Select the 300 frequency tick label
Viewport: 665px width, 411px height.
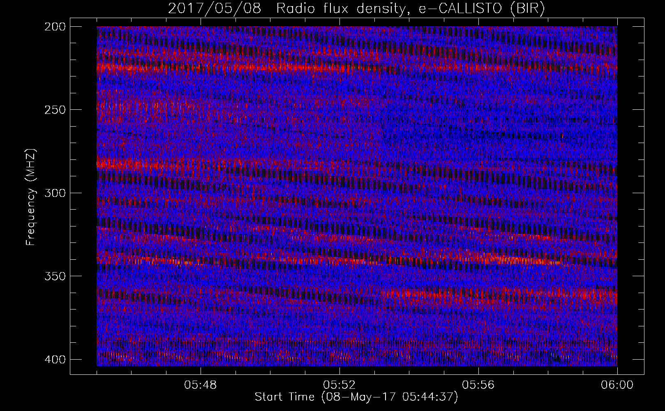[x=55, y=193]
